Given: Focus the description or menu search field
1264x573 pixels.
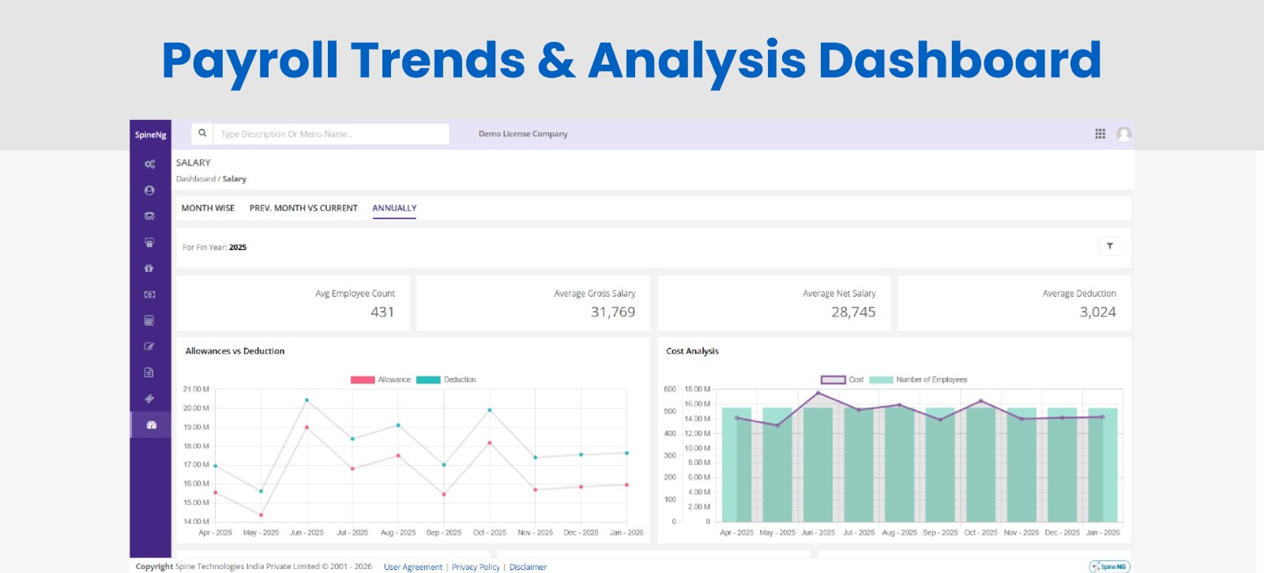Looking at the screenshot, I should coord(331,134).
